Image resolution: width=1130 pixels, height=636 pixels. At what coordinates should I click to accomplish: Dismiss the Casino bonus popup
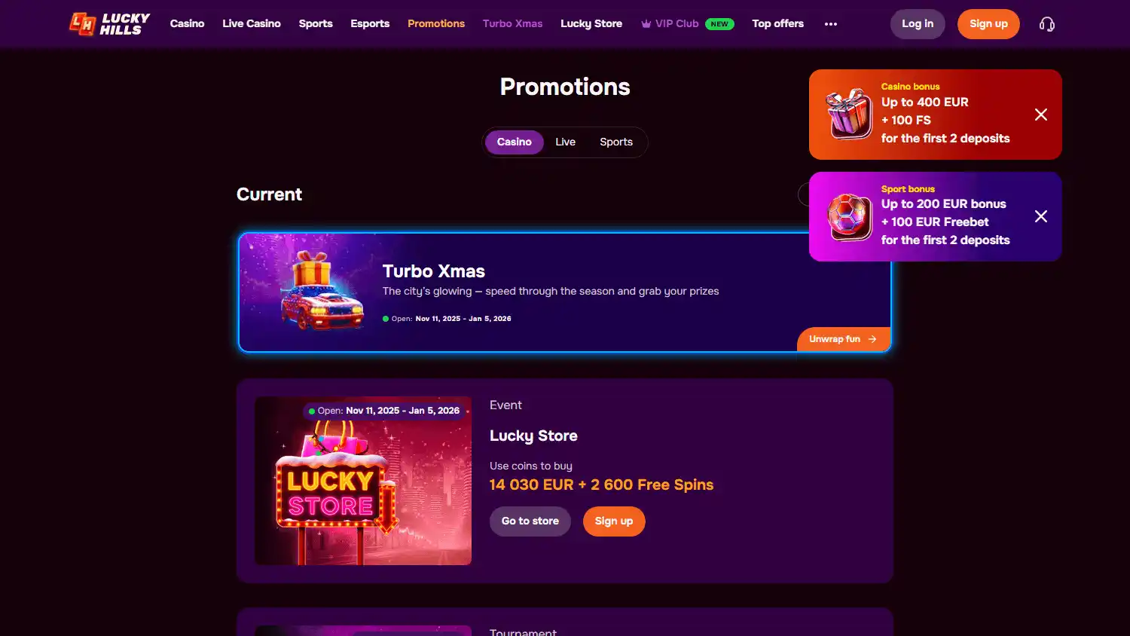point(1040,115)
